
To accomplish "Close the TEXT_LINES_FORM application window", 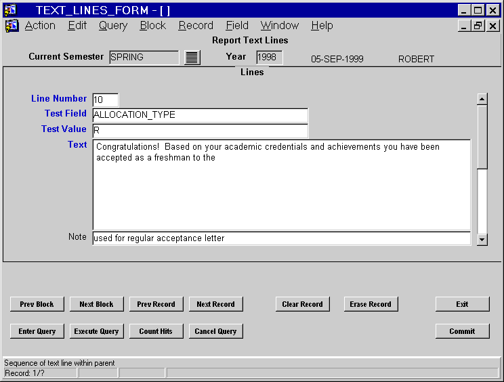I will tap(492, 10).
